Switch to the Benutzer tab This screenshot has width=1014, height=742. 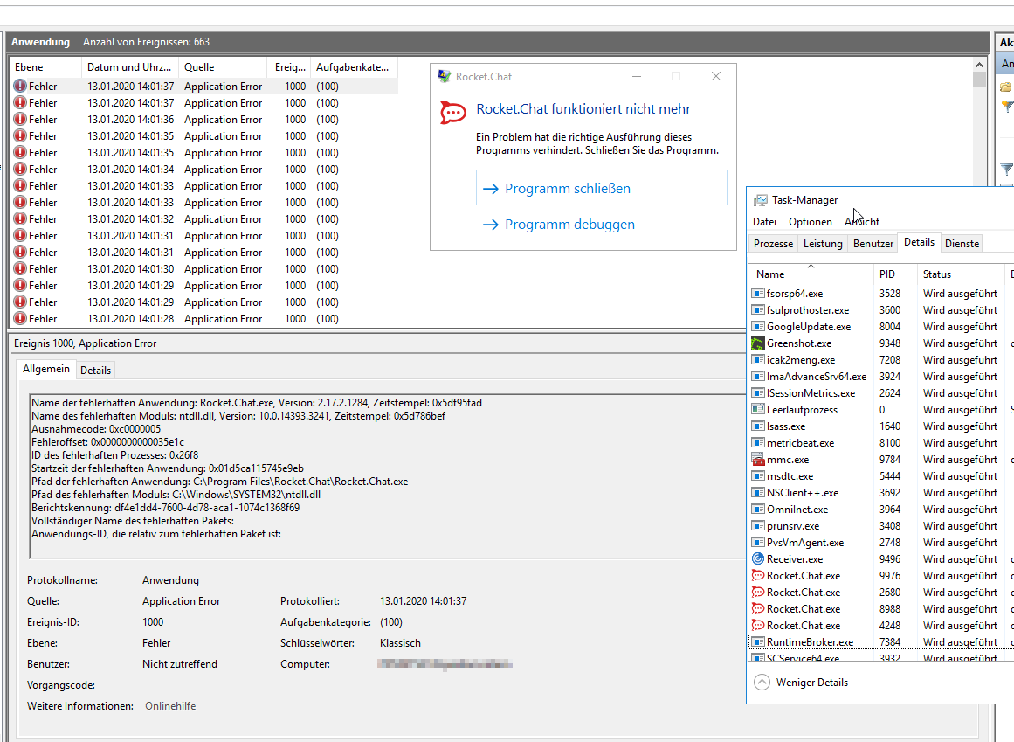coord(873,244)
